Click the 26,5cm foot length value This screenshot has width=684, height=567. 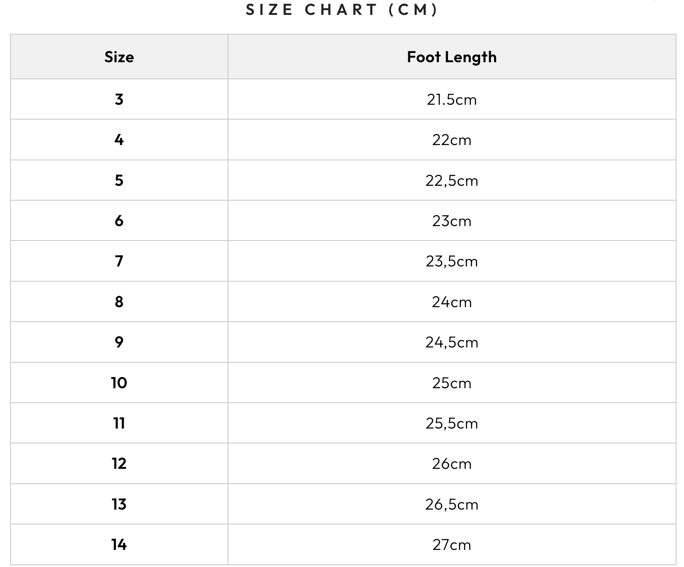(x=452, y=504)
